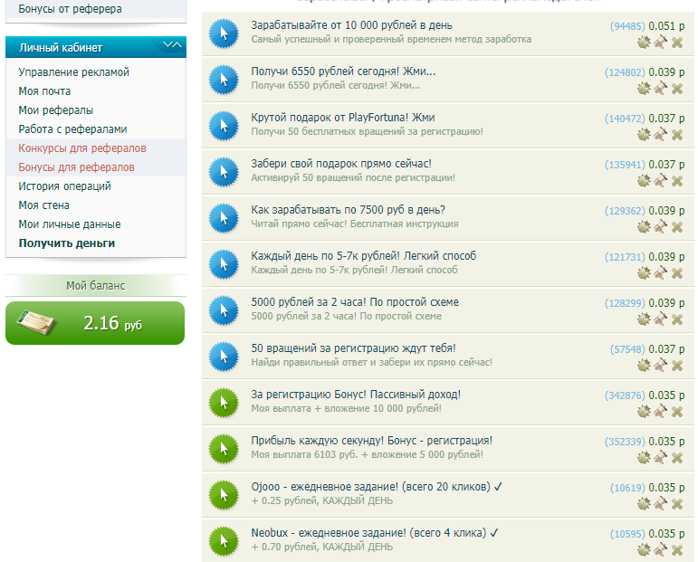Remove the 'Каждый день по 5-7к рублей' ad with X
This screenshot has height=562, width=698.
click(x=676, y=272)
